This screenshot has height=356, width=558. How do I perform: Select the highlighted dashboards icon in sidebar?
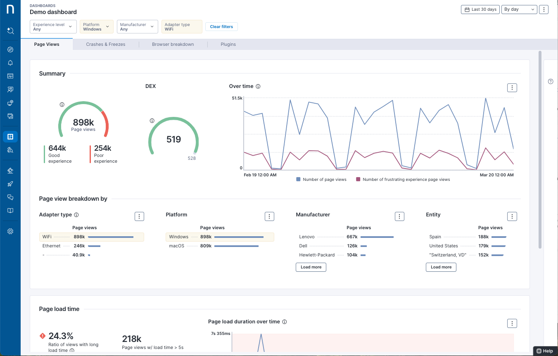pyautogui.click(x=10, y=137)
